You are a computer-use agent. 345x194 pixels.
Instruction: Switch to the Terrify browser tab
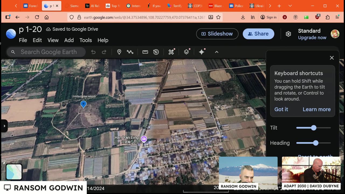(174, 6)
